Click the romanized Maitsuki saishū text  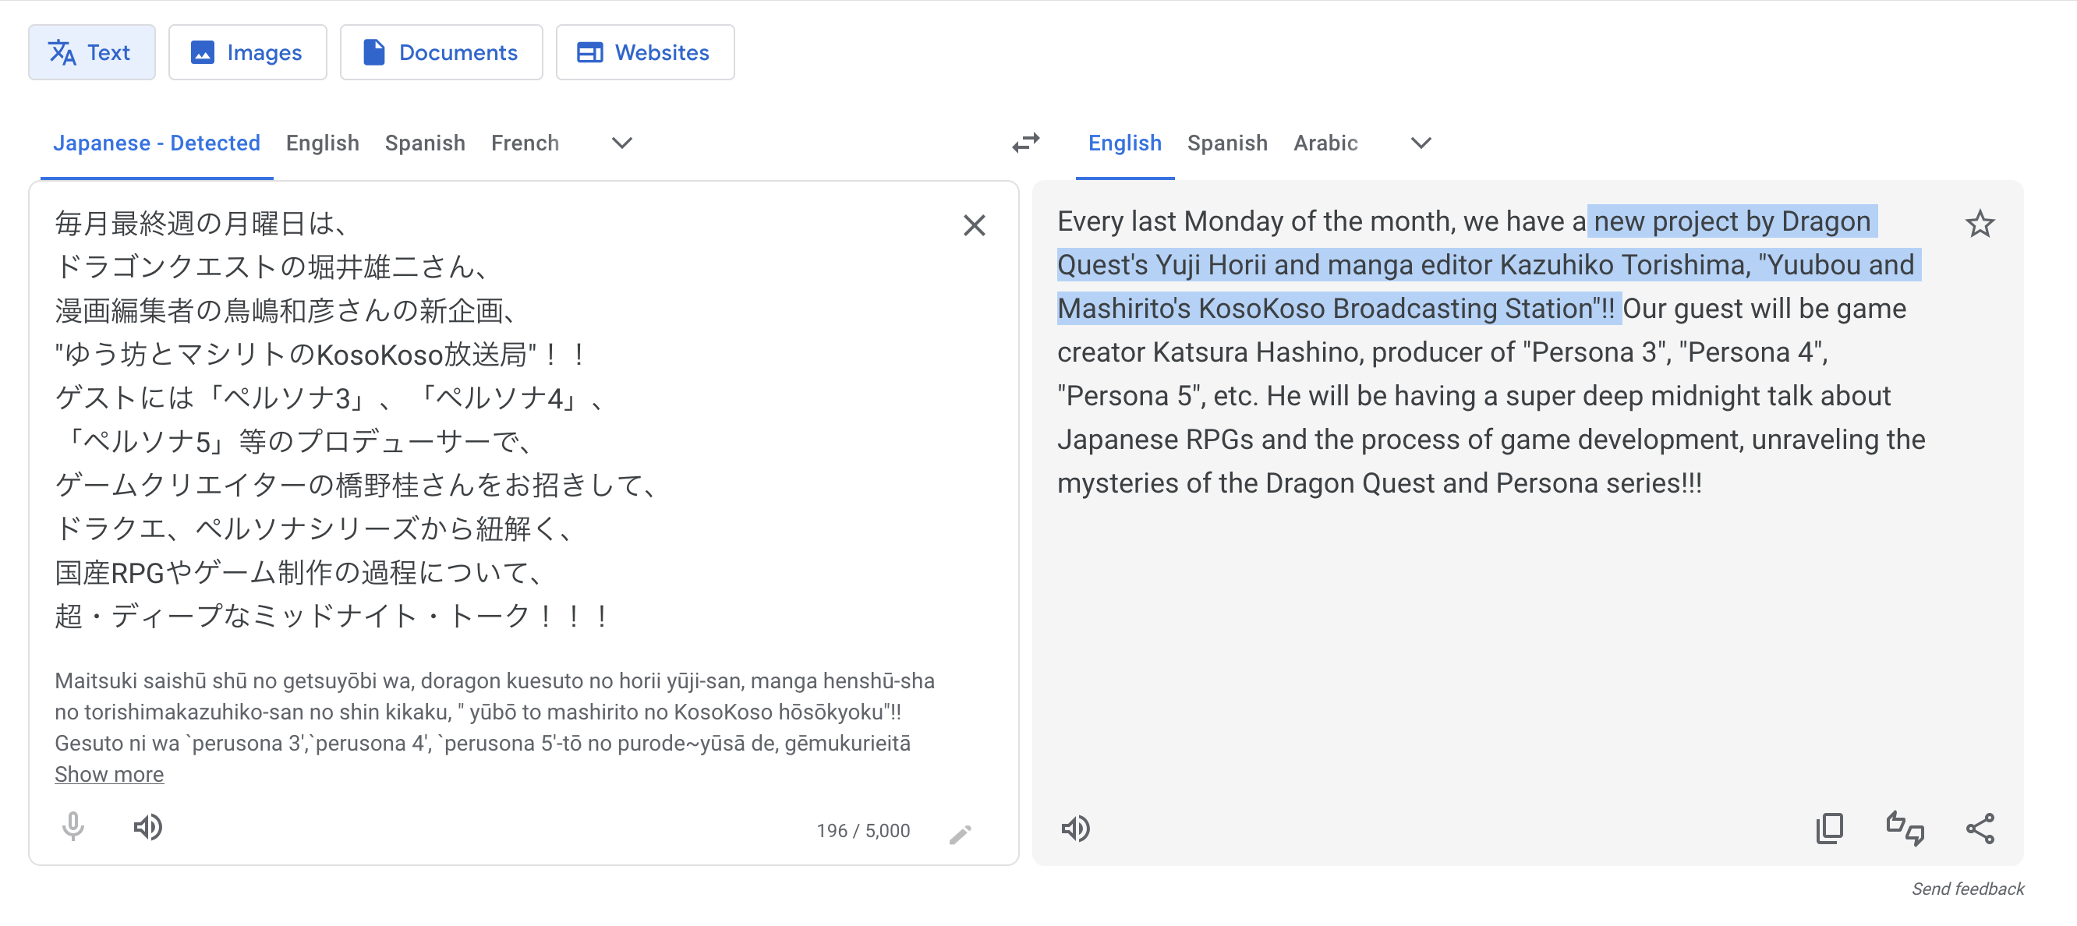(x=495, y=712)
